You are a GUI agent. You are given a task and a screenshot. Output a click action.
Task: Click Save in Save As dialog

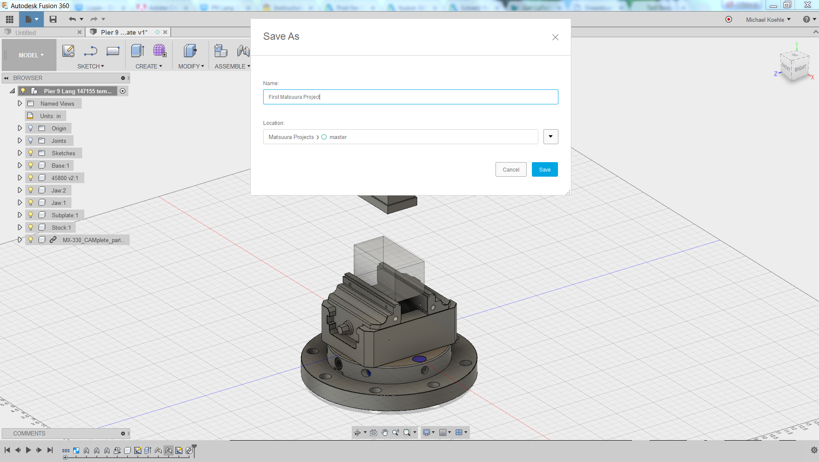tap(545, 170)
